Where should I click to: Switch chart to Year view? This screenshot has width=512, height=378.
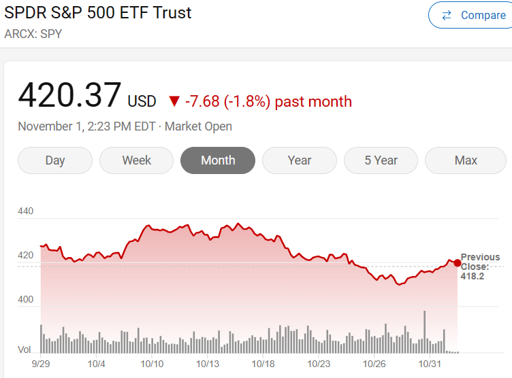(x=300, y=160)
